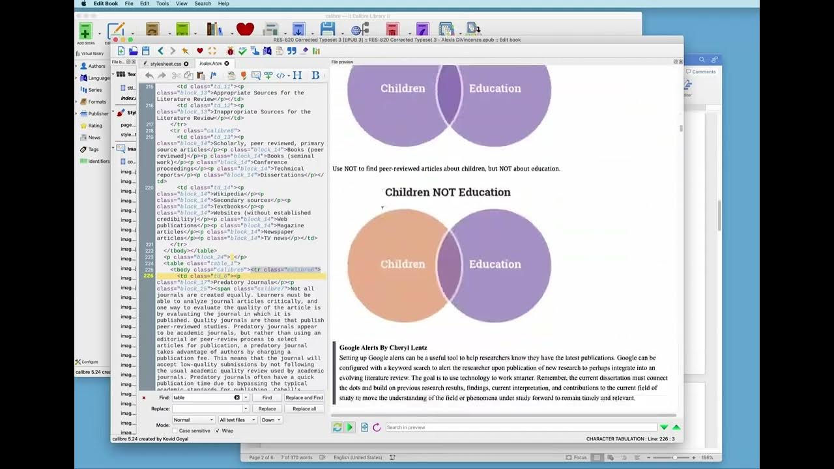Toggle the Wrap checkbox
The width and height of the screenshot is (834, 469).
click(218, 431)
